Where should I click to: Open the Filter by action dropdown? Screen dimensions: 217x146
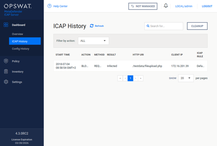[x=93, y=41]
